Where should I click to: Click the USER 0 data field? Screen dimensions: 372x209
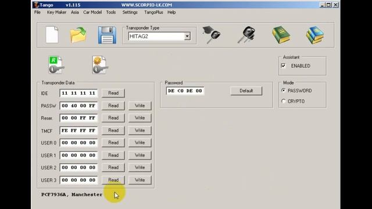[78, 143]
